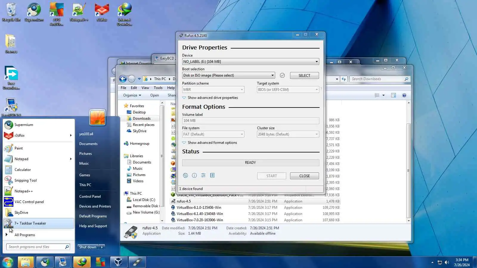Click the network tray icon
Screen dimensions: 477x268
(x=439, y=262)
